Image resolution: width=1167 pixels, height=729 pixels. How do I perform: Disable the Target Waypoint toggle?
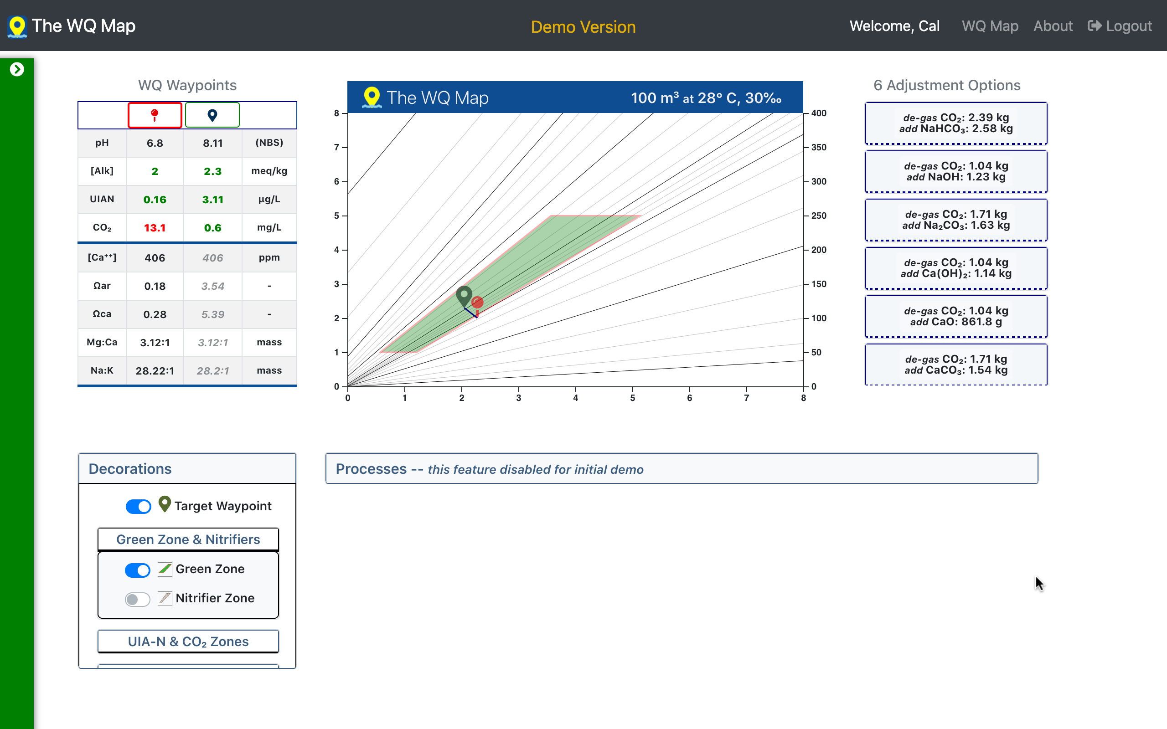pyautogui.click(x=139, y=506)
